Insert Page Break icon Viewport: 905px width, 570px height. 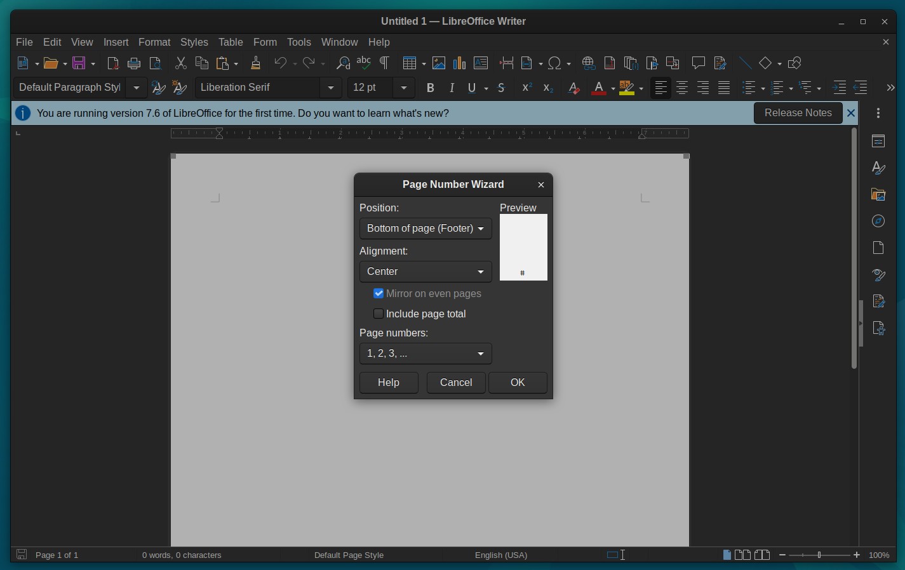(x=506, y=63)
